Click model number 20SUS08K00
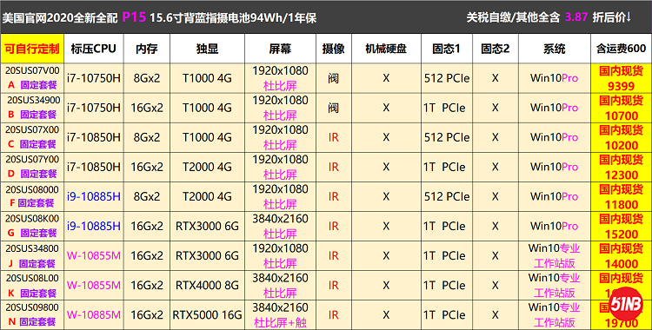This screenshot has height=330, width=652. pos(32,219)
